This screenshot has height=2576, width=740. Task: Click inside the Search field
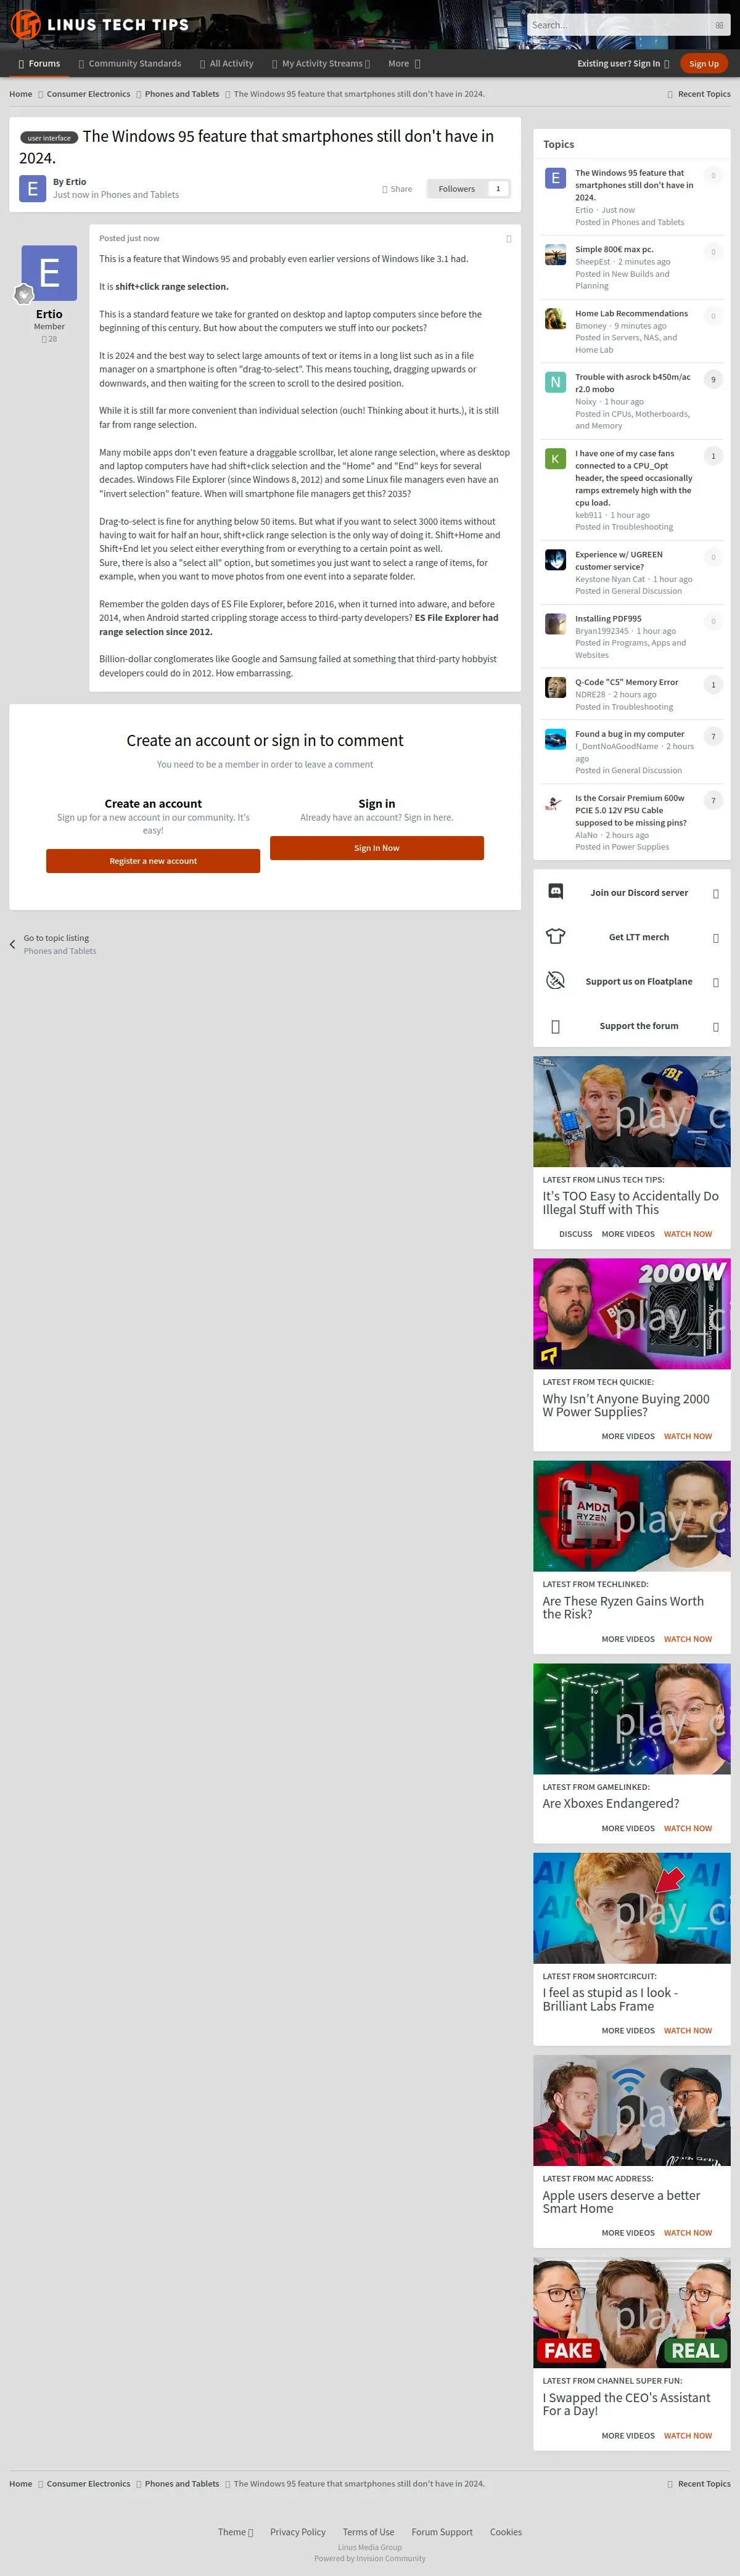pyautogui.click(x=617, y=25)
